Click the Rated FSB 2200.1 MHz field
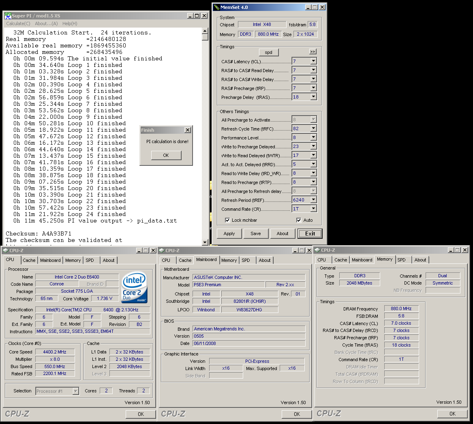The height and width of the screenshot is (424, 473). click(x=55, y=374)
